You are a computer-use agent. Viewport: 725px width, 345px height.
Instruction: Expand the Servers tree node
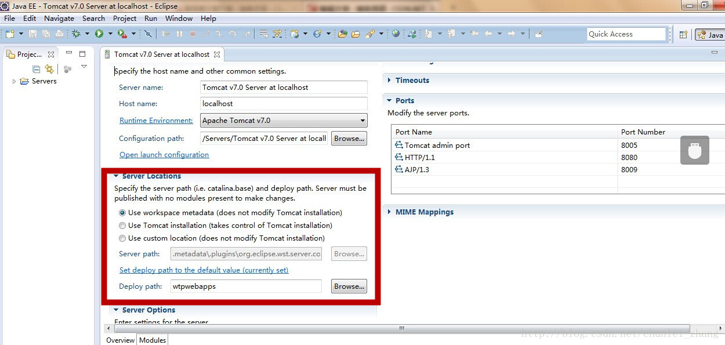[14, 81]
